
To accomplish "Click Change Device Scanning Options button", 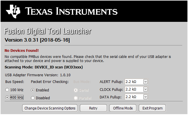I will coord(50,108).
